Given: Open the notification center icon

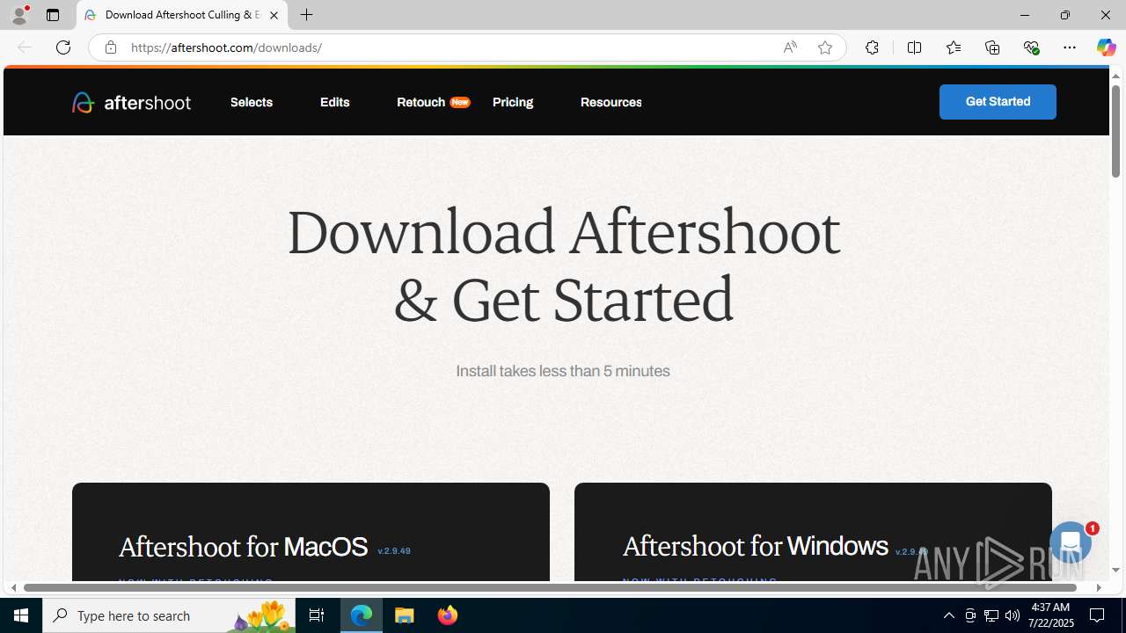Looking at the screenshot, I should (1097, 615).
